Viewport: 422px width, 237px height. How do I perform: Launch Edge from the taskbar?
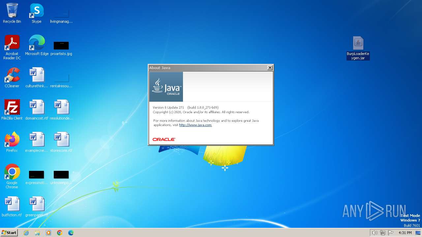71,233
